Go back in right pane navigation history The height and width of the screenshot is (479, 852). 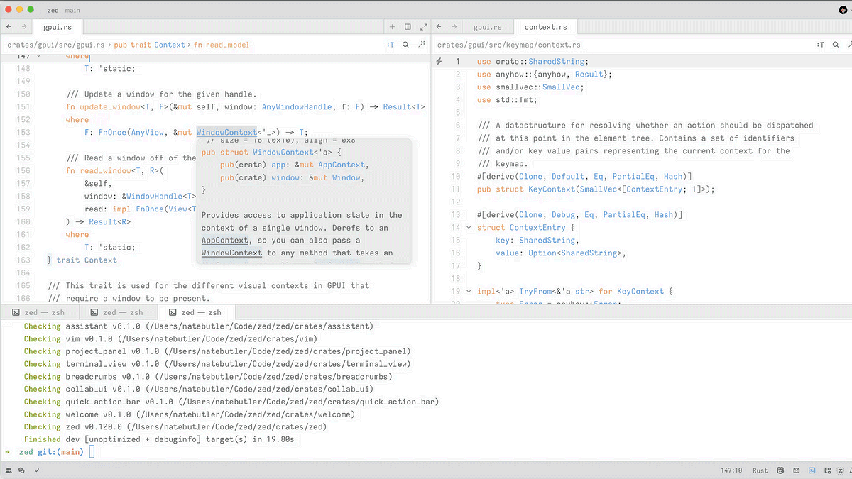pyautogui.click(x=439, y=27)
